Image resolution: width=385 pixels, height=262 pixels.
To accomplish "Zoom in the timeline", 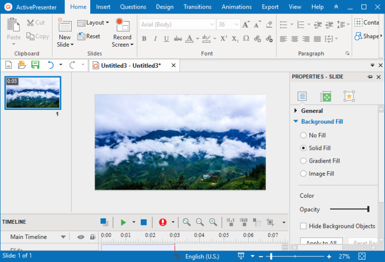I will pos(213,222).
